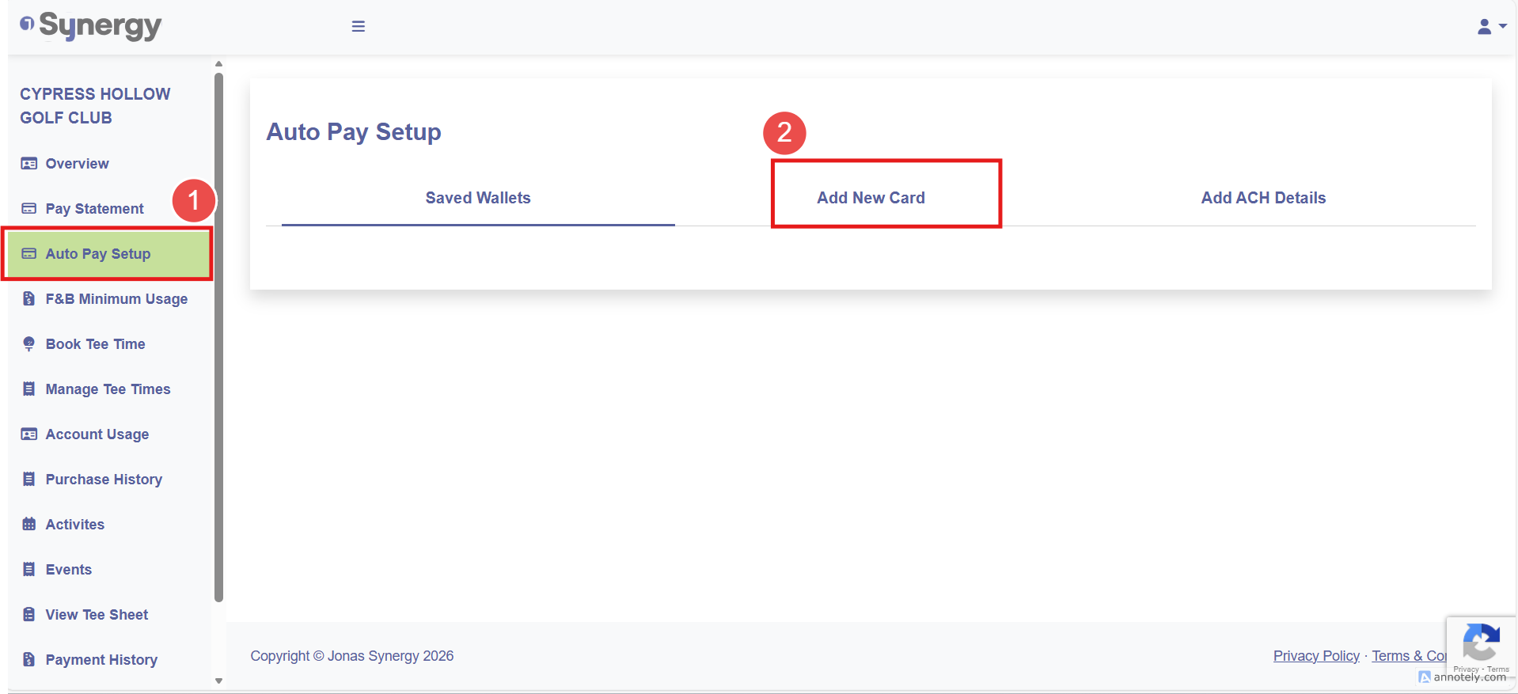Click the F&B Minimum Usage invoice icon
1518x694 pixels.
pos(29,299)
